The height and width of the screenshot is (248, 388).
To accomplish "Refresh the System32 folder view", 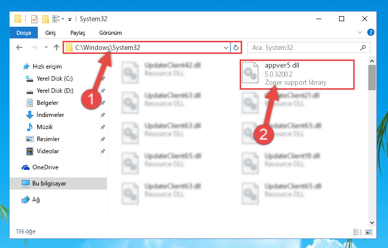I will 236,47.
